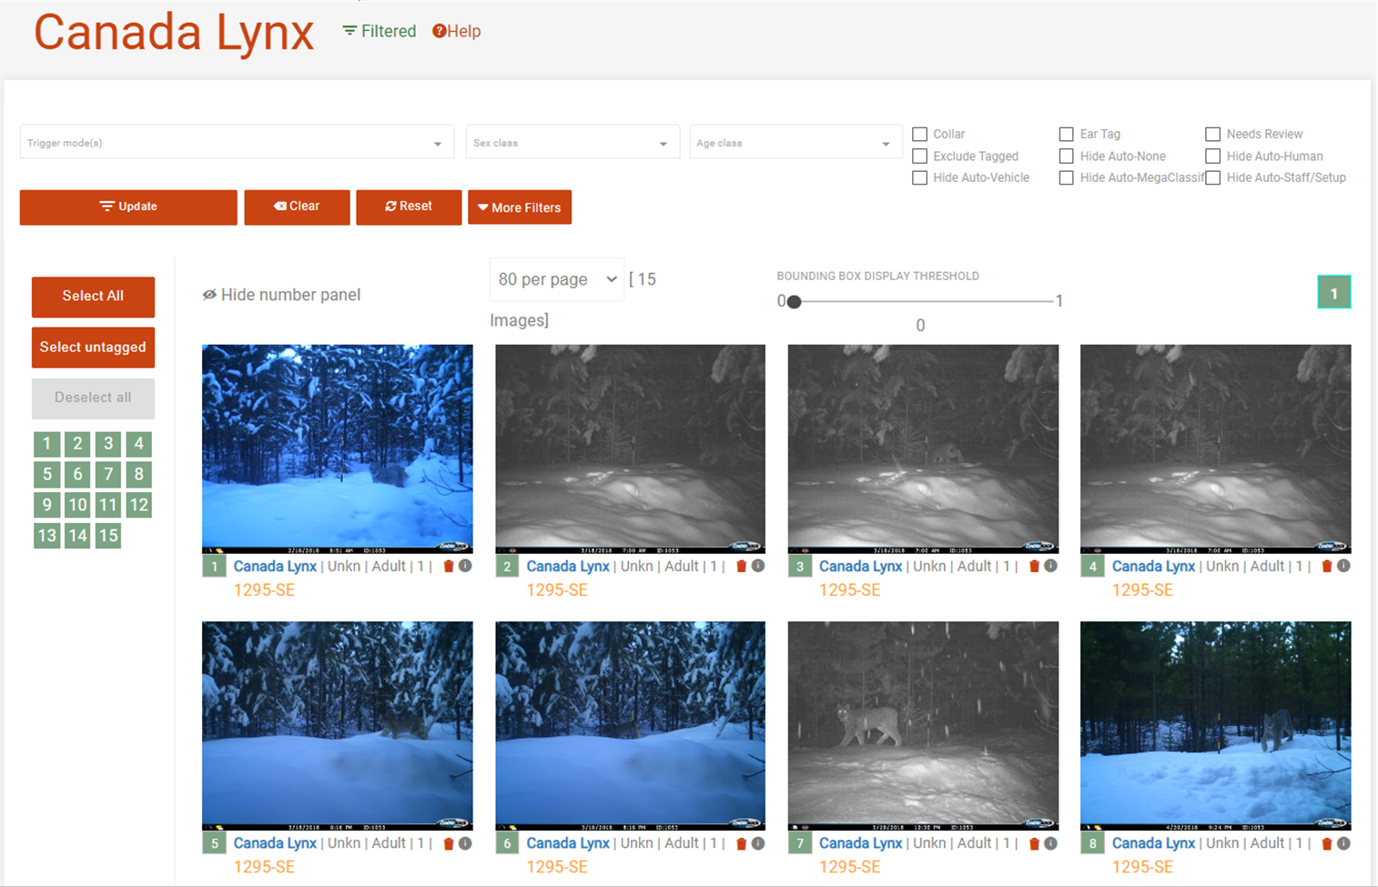The height and width of the screenshot is (887, 1378).
Task: Open info icon for image 6
Action: [758, 843]
